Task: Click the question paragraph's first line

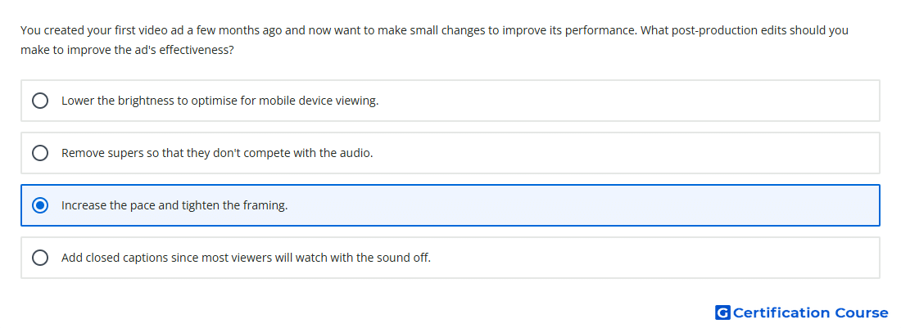Action: pyautogui.click(x=434, y=29)
